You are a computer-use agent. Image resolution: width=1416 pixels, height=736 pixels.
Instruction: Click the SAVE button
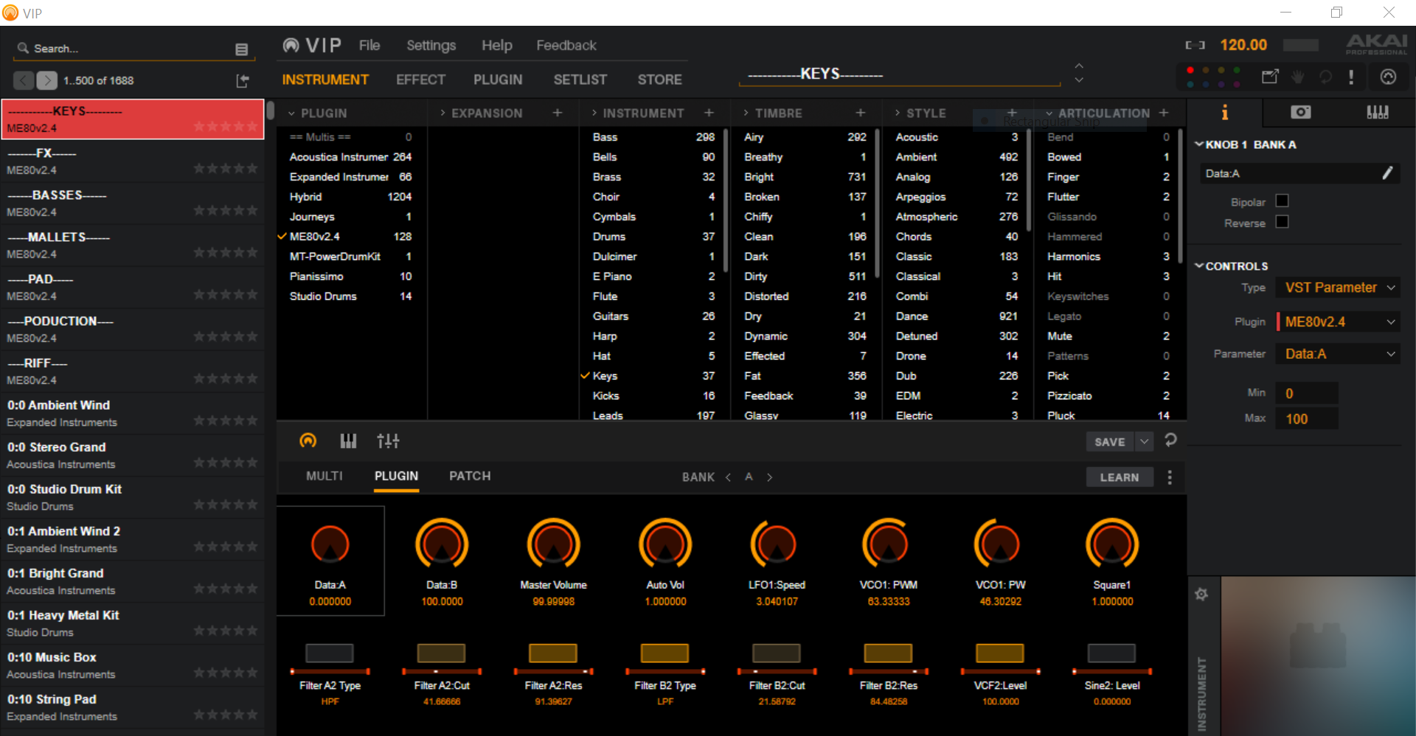click(1110, 441)
